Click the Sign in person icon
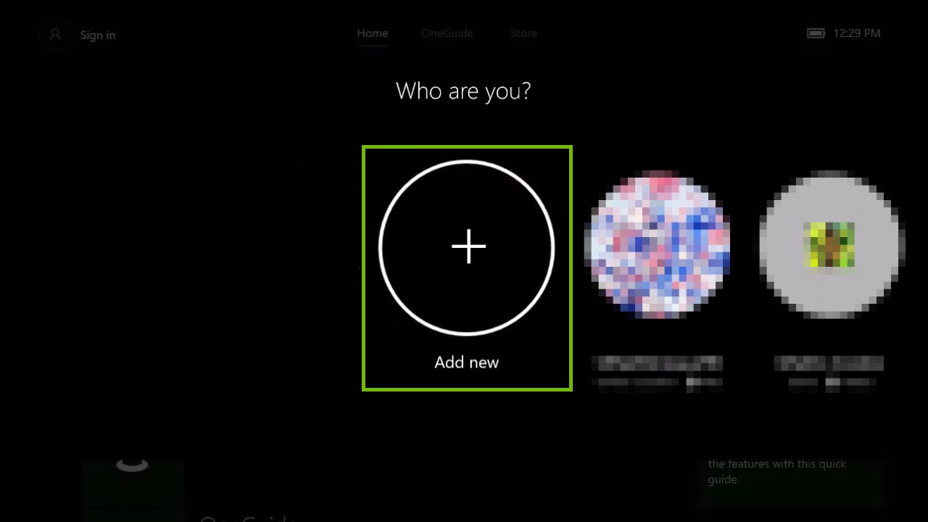This screenshot has width=928, height=522. tap(55, 34)
